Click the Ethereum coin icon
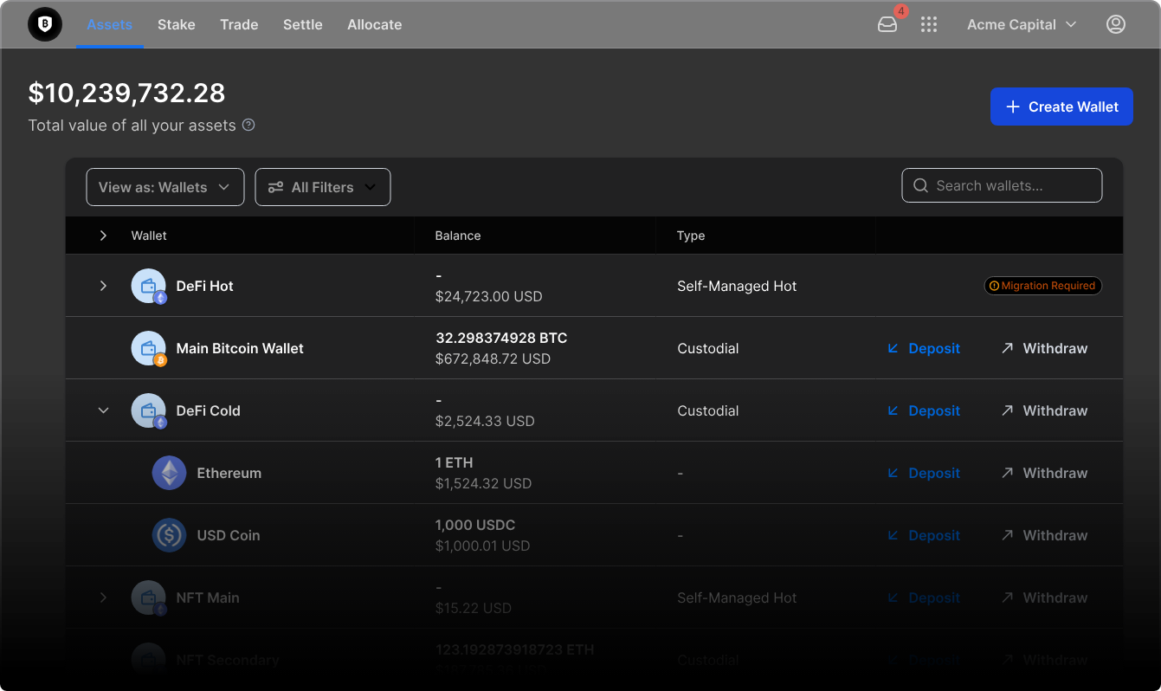Viewport: 1161px width, 691px height. coord(169,473)
